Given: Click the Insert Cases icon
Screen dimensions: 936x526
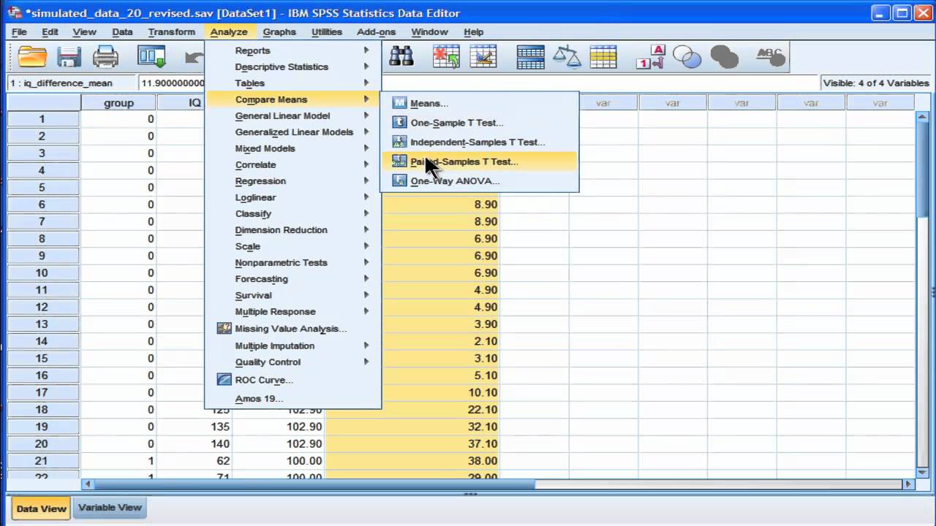Looking at the screenshot, I should point(446,56).
